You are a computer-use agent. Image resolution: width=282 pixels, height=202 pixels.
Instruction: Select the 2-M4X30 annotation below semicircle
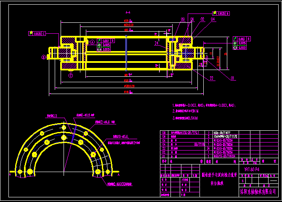(x=120, y=184)
